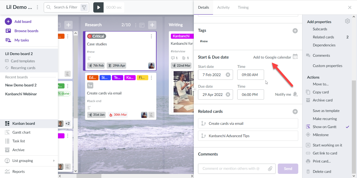Open New Demo board 2 recent board
Screen dimensions: 357x178
[x=21, y=85]
